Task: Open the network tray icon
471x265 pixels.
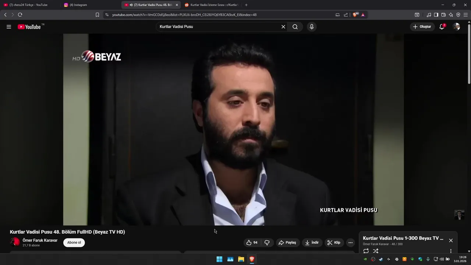Action: point(436,259)
